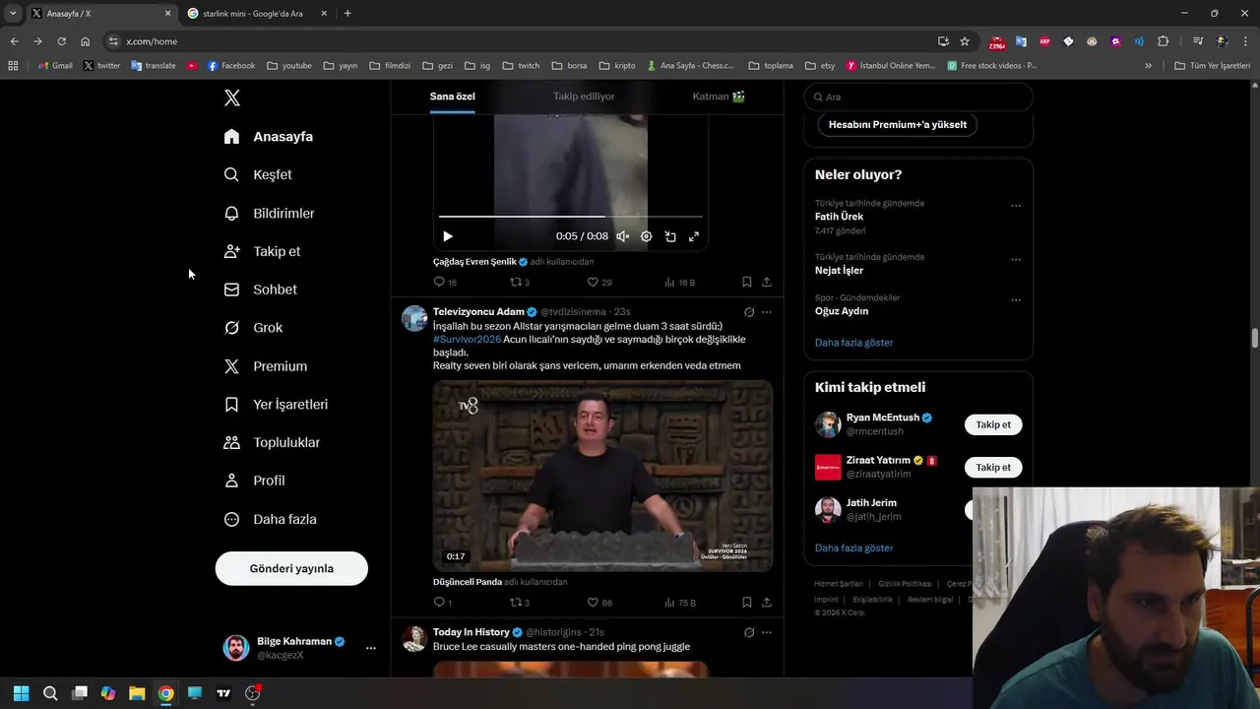Viewport: 1260px width, 709px height.
Task: Open Keşfet search page
Action: coord(258,174)
